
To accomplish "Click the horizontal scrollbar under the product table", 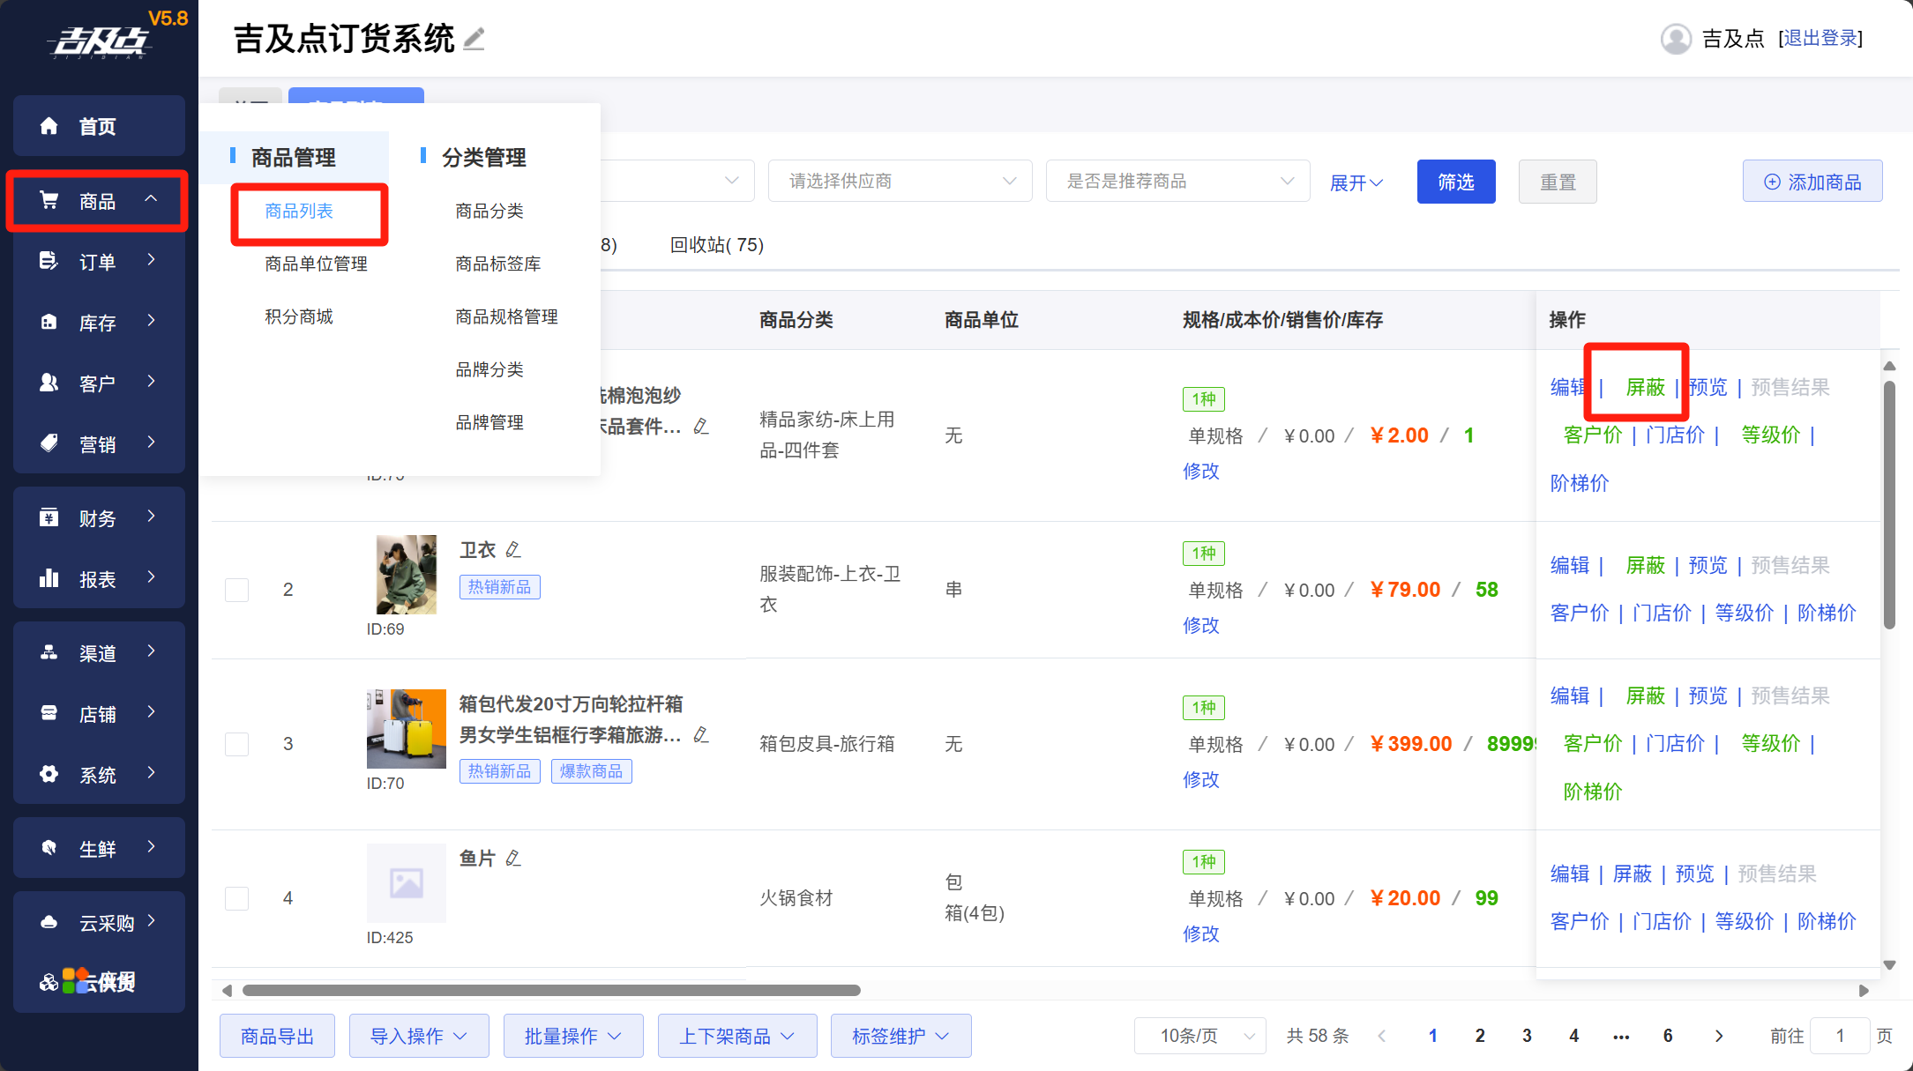I will pos(551,990).
